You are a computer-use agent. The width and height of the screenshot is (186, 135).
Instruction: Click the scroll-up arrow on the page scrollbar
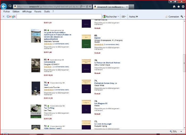(184, 21)
